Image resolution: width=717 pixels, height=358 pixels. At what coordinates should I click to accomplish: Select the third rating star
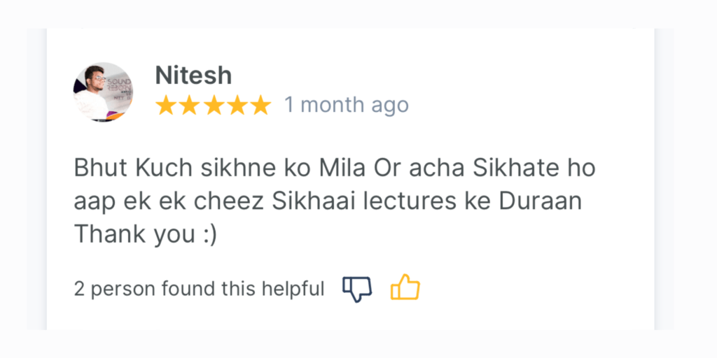click(213, 106)
